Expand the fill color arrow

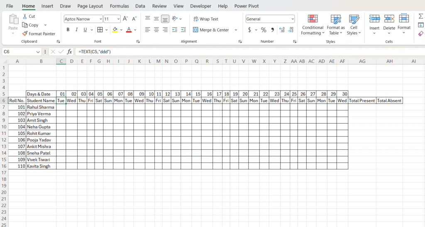pos(121,30)
